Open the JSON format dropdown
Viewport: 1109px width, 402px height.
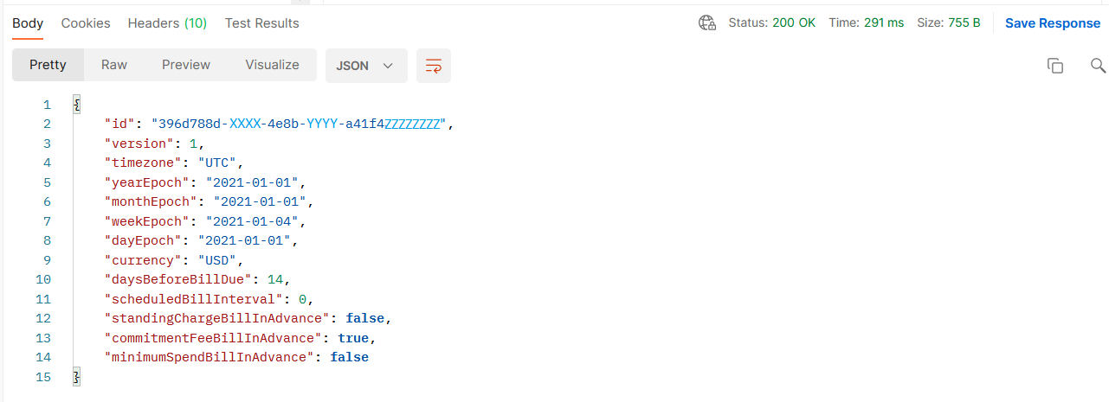pyautogui.click(x=366, y=66)
